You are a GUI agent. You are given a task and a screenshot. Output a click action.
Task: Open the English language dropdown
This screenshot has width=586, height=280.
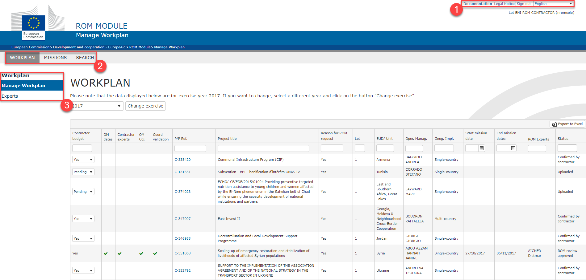coord(553,4)
